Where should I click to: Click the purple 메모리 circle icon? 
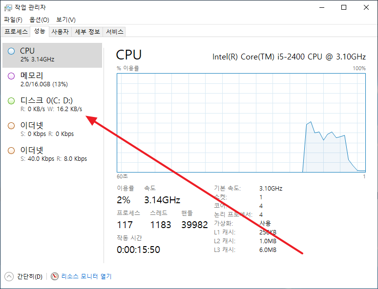11,76
